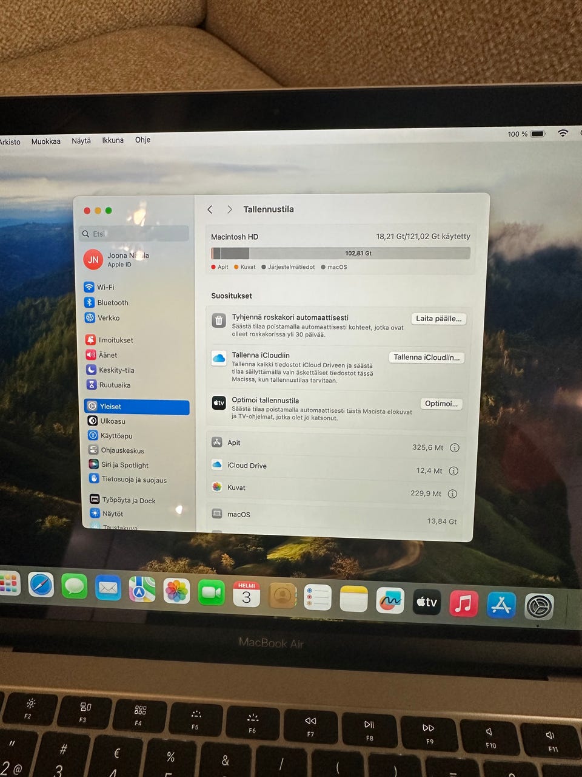Open Apple TV from the Dock

pos(427,602)
